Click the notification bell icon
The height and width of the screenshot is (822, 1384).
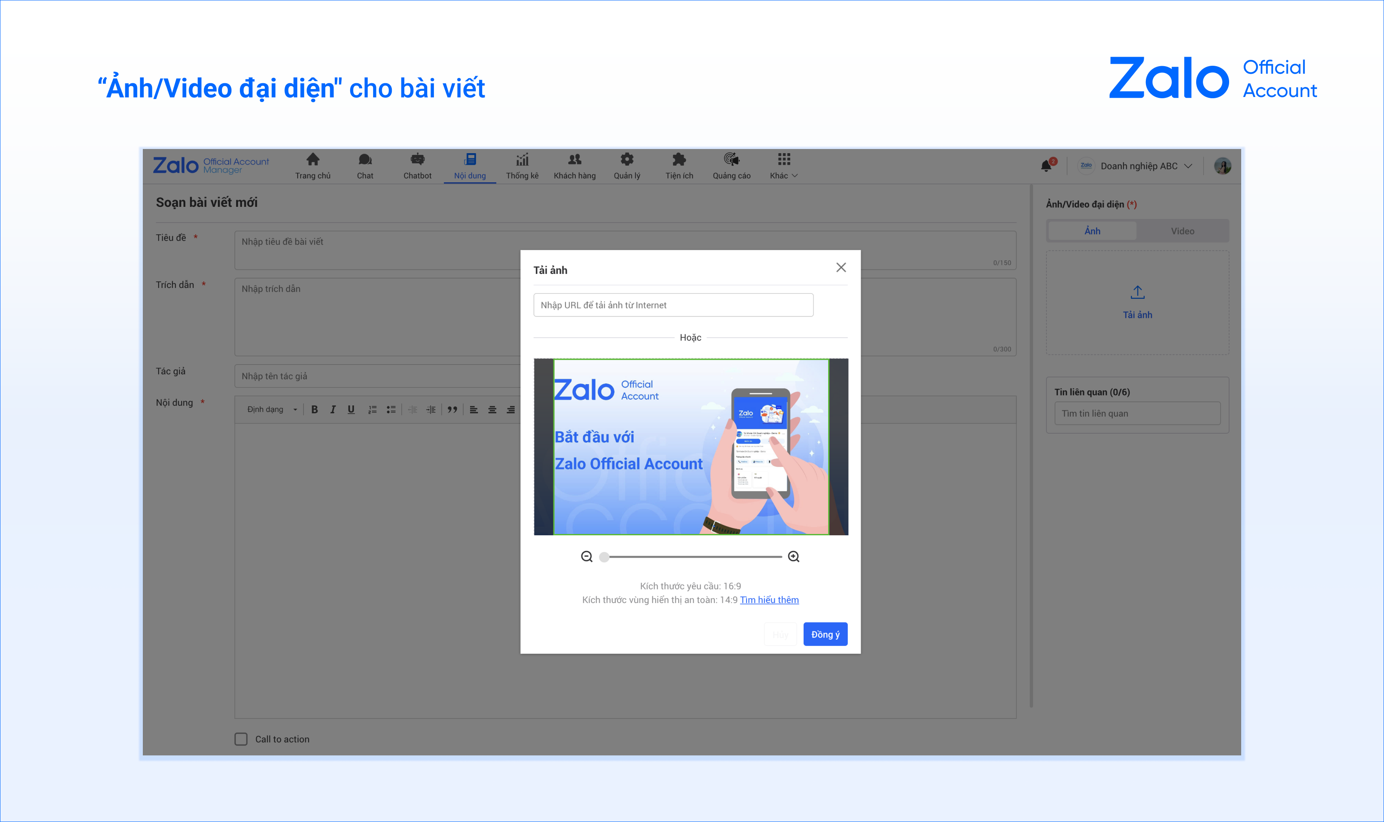(1045, 166)
